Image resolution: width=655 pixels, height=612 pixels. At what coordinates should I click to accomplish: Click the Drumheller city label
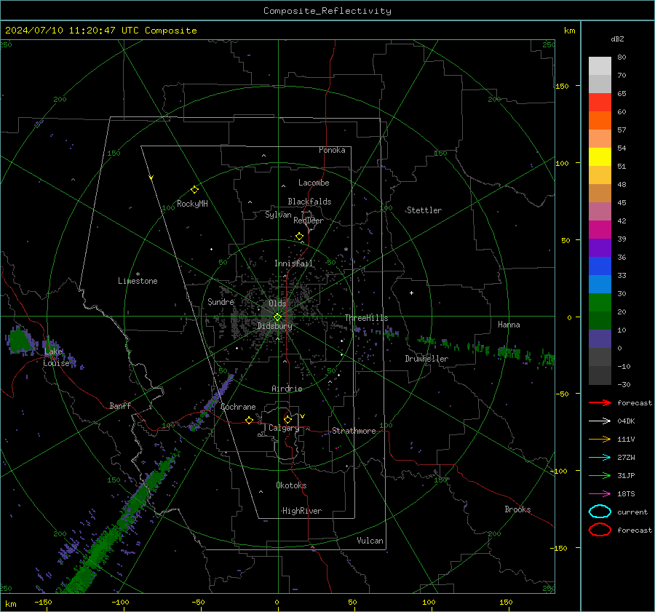pos(426,359)
